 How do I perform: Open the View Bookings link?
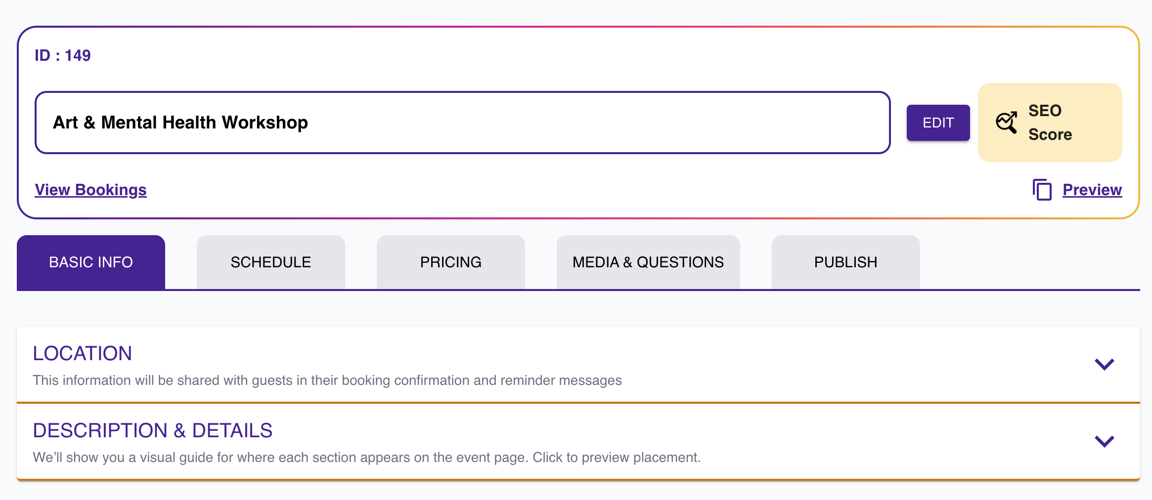click(90, 190)
